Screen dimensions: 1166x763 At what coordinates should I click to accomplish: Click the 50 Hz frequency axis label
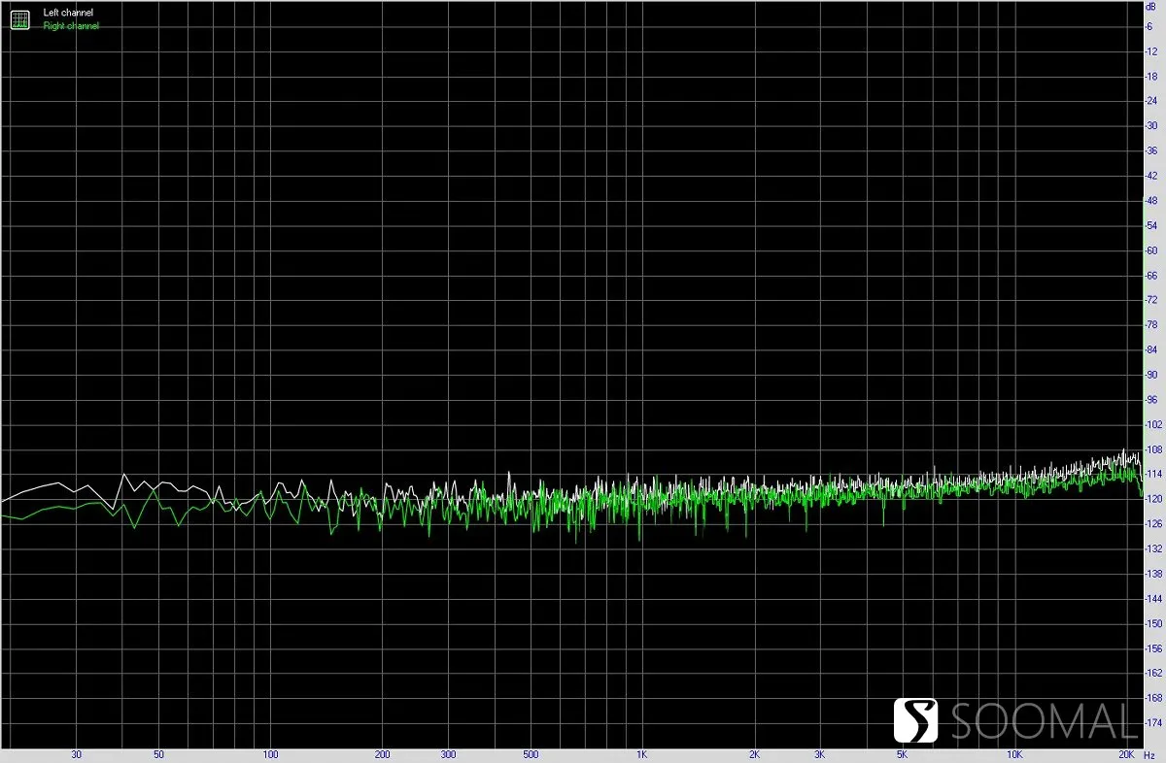tap(158, 754)
